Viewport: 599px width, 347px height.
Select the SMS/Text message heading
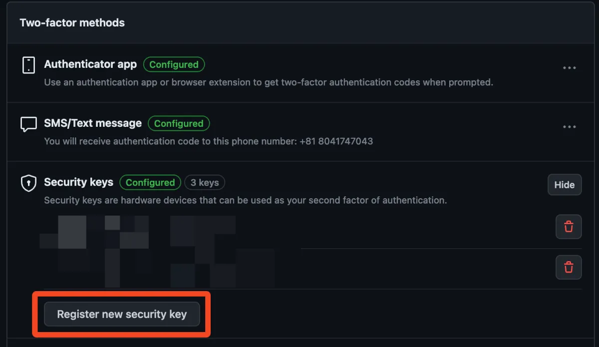(x=93, y=123)
